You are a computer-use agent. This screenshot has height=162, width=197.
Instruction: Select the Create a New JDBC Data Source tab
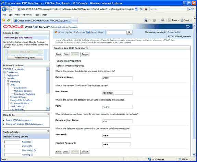click(42, 21)
